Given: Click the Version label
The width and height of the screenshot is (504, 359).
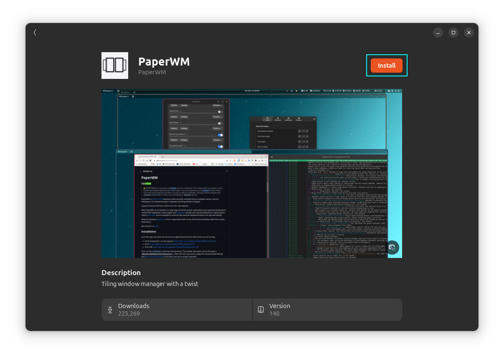Looking at the screenshot, I should (280, 306).
